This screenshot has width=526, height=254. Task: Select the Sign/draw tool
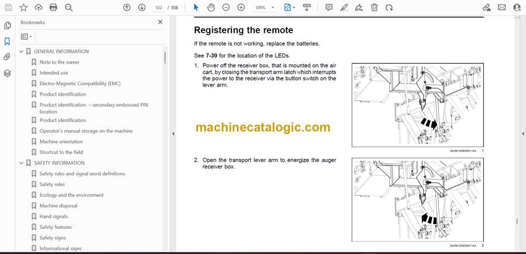tap(359, 8)
